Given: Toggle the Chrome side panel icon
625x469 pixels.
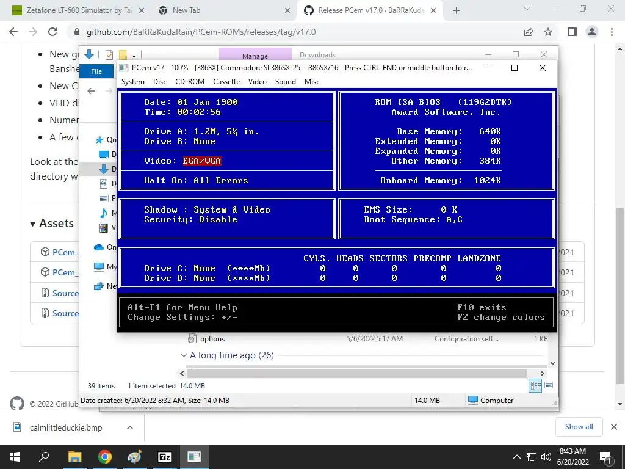Looking at the screenshot, I should pyautogui.click(x=573, y=32).
